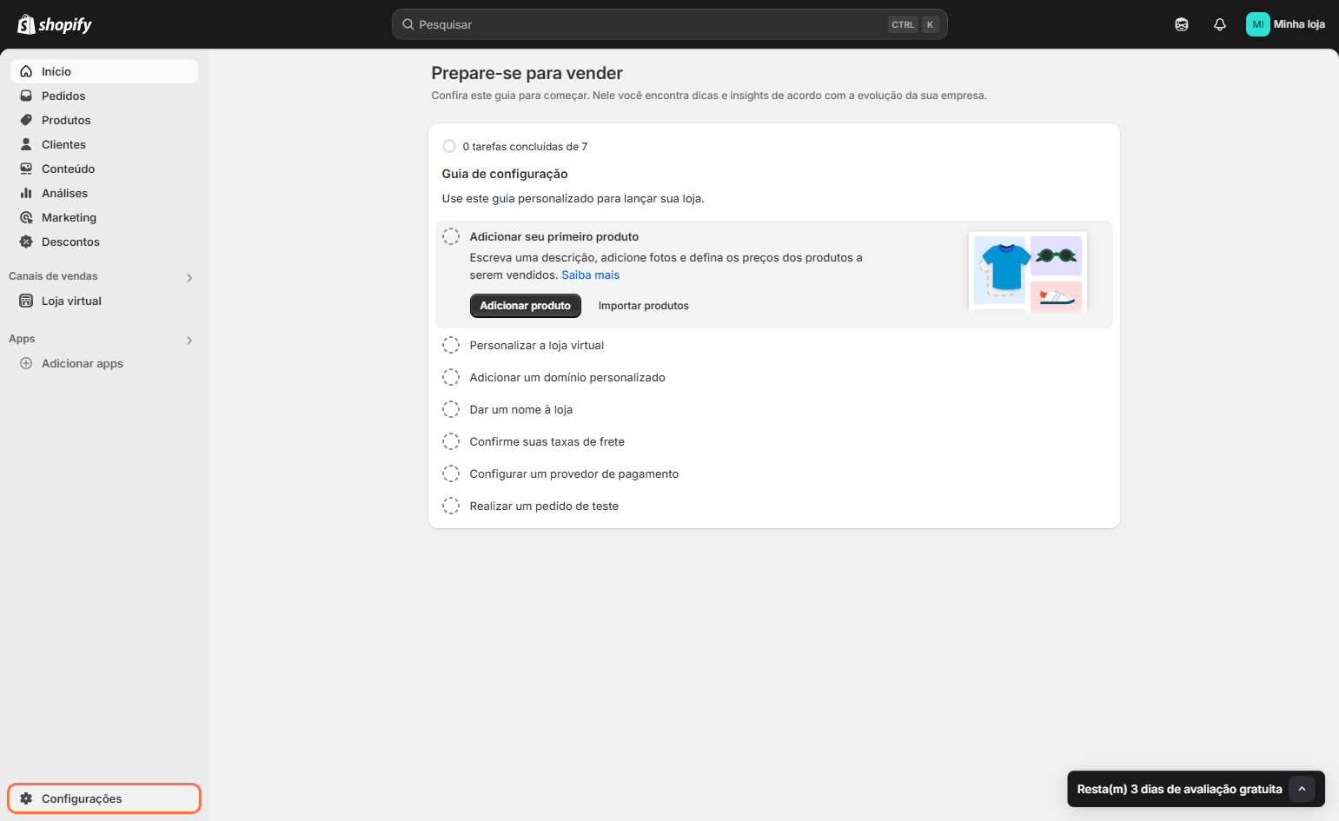The image size is (1339, 821).
Task: Toggle the 'Dar um nome à loja' task circle
Action: [x=451, y=409]
